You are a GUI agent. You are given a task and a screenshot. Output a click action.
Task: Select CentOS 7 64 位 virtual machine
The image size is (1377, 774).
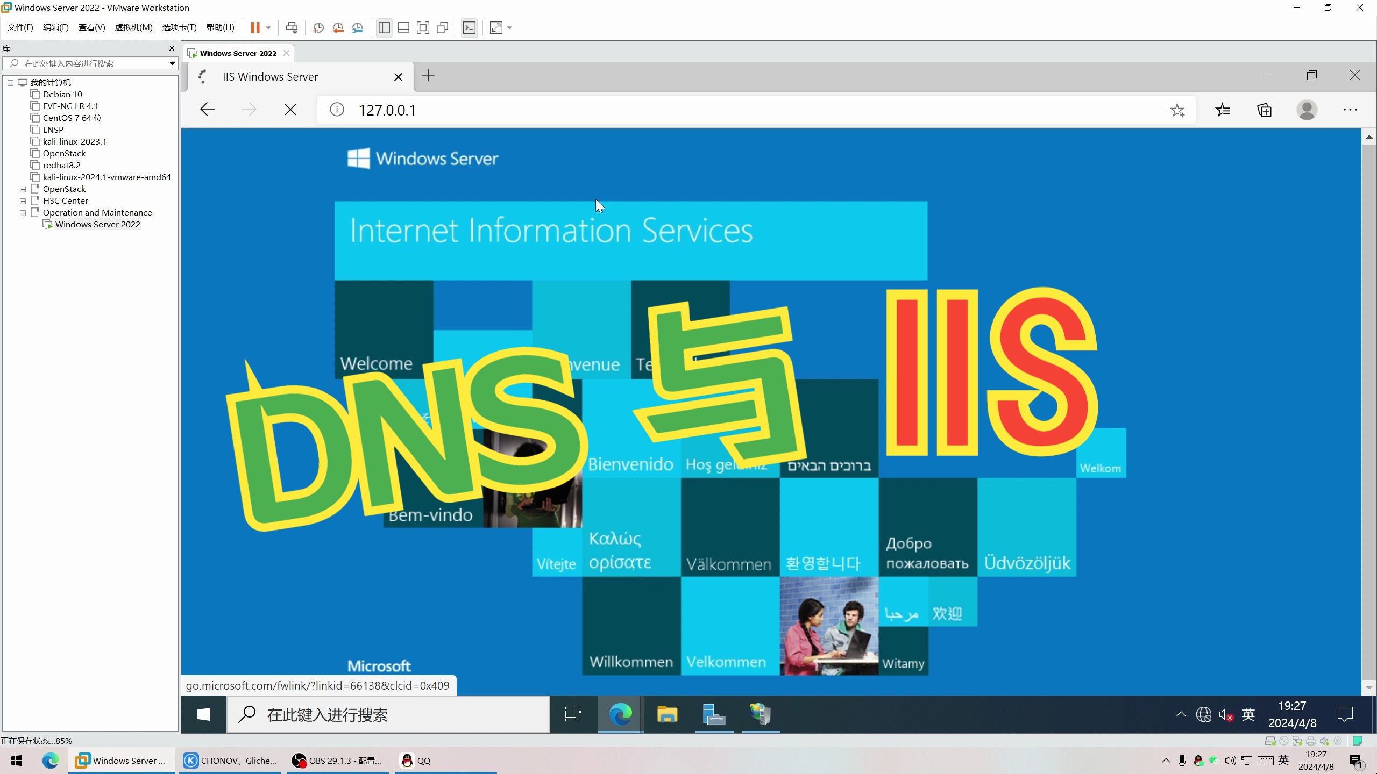tap(72, 118)
